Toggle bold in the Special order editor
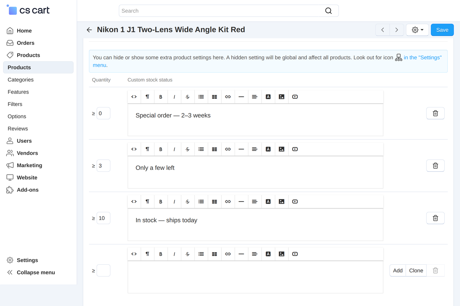460x306 pixels. click(x=161, y=97)
